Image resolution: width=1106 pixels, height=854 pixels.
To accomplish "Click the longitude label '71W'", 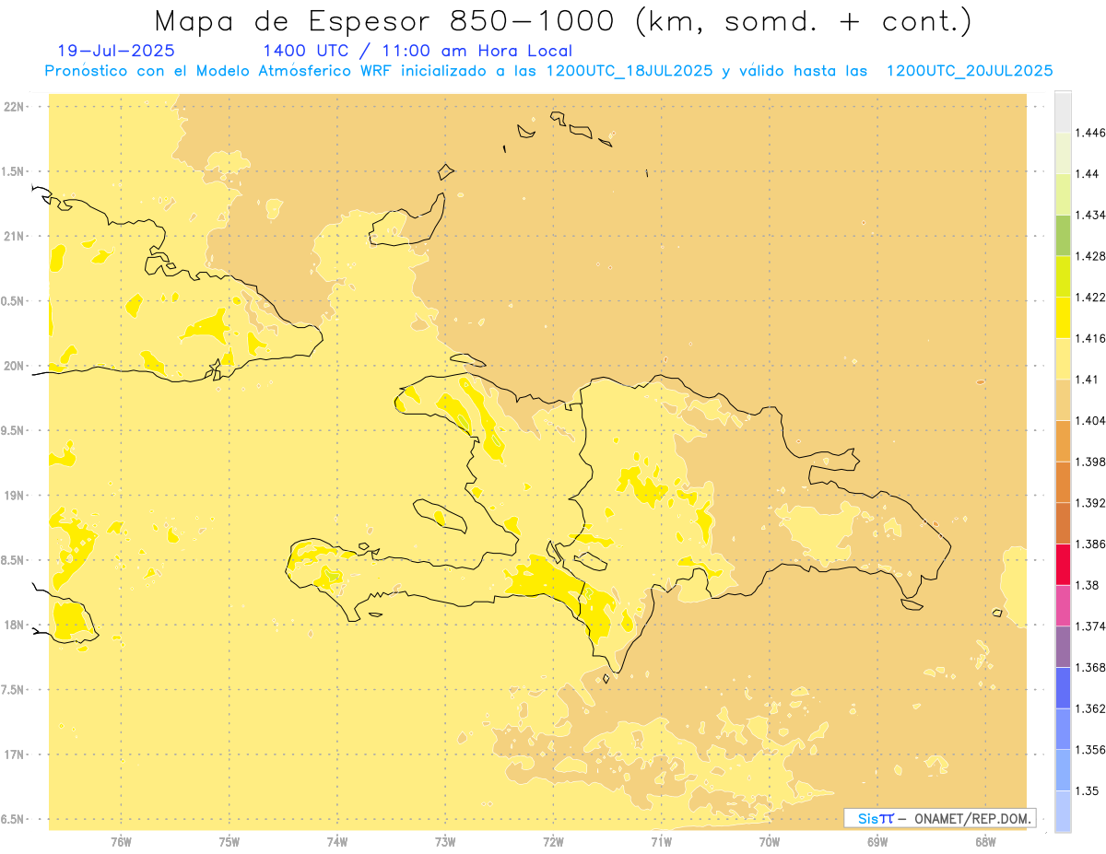I will tap(661, 842).
